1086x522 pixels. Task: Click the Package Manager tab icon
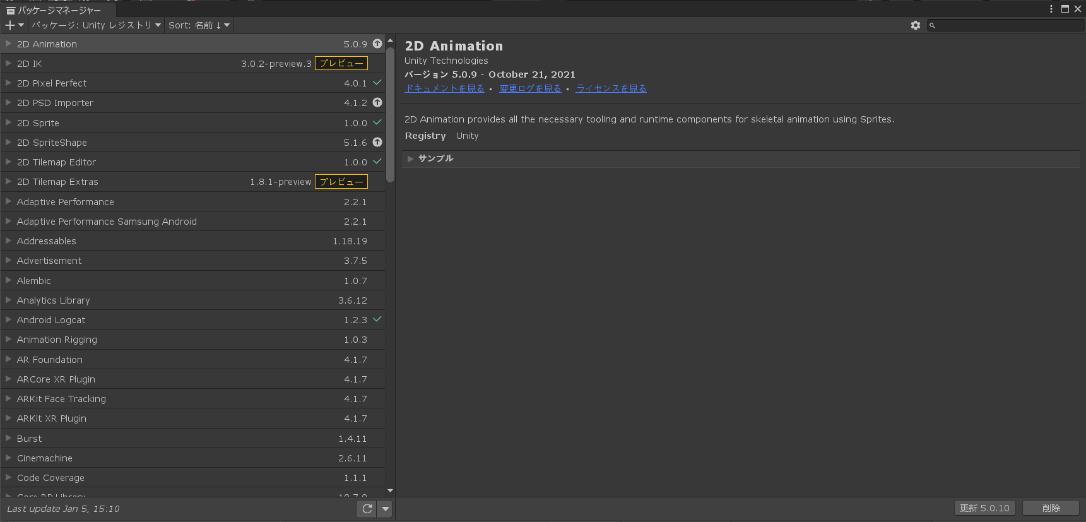click(11, 10)
